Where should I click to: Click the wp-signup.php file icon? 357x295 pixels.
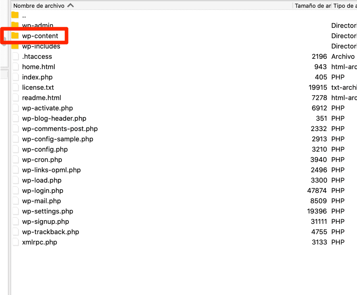coord(16,222)
